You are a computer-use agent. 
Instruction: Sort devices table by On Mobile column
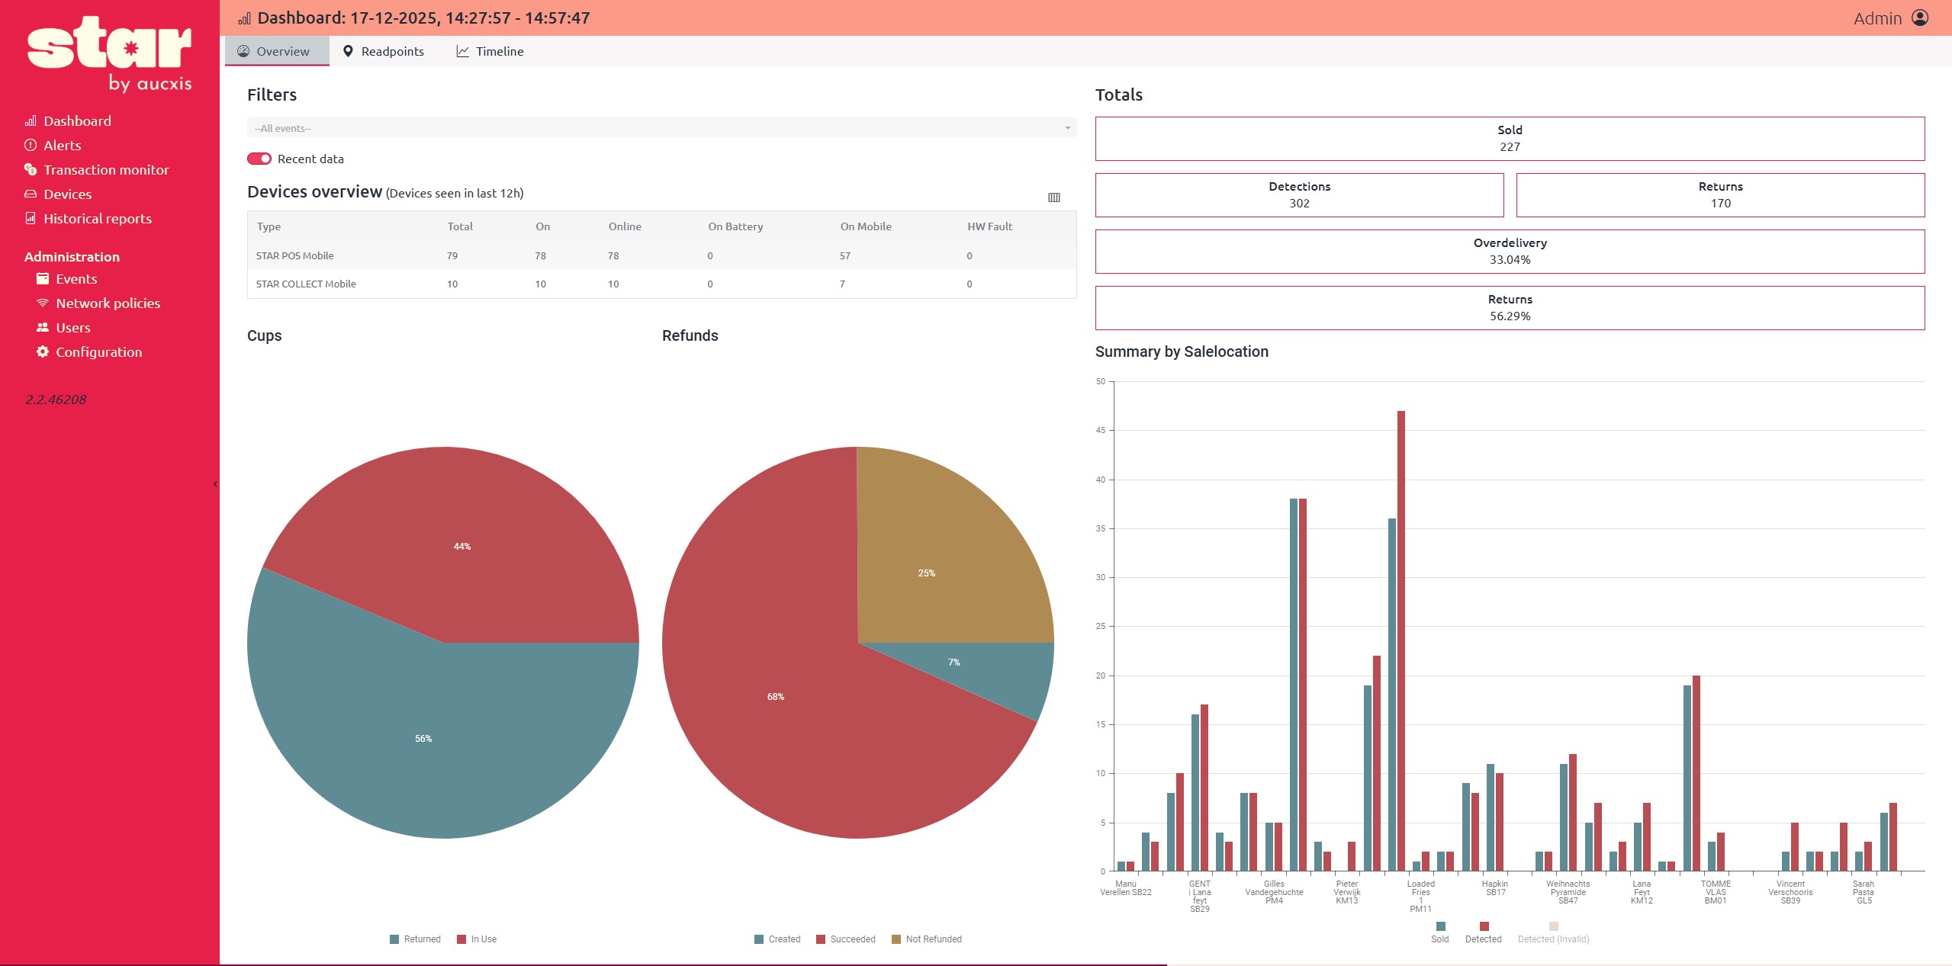tap(866, 226)
